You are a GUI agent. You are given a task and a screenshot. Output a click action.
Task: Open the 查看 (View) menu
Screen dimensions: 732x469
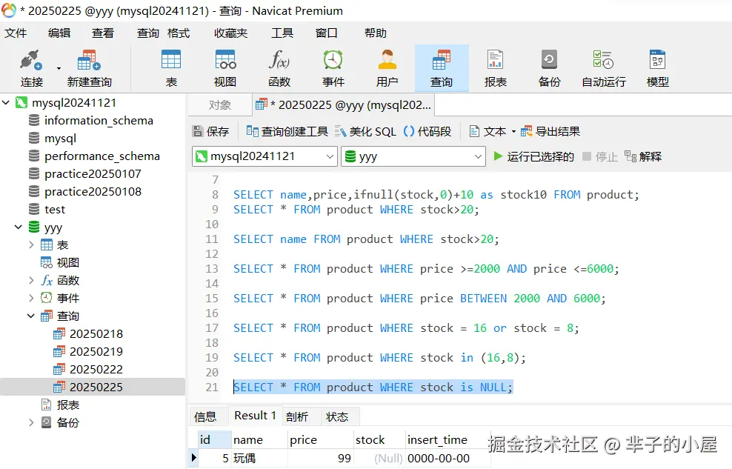pyautogui.click(x=103, y=33)
